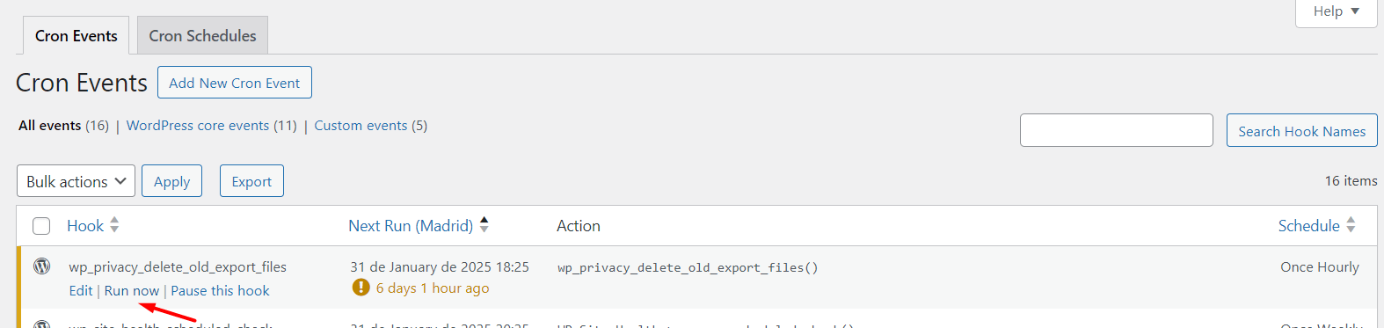Run the wp_privacy_delete_old_export_files hook now
This screenshot has width=1384, height=328.
click(132, 291)
